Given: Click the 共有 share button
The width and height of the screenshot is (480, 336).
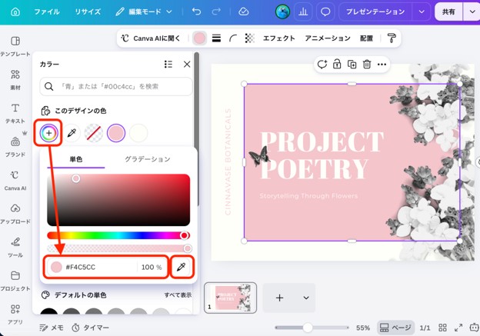Looking at the screenshot, I should [448, 12].
